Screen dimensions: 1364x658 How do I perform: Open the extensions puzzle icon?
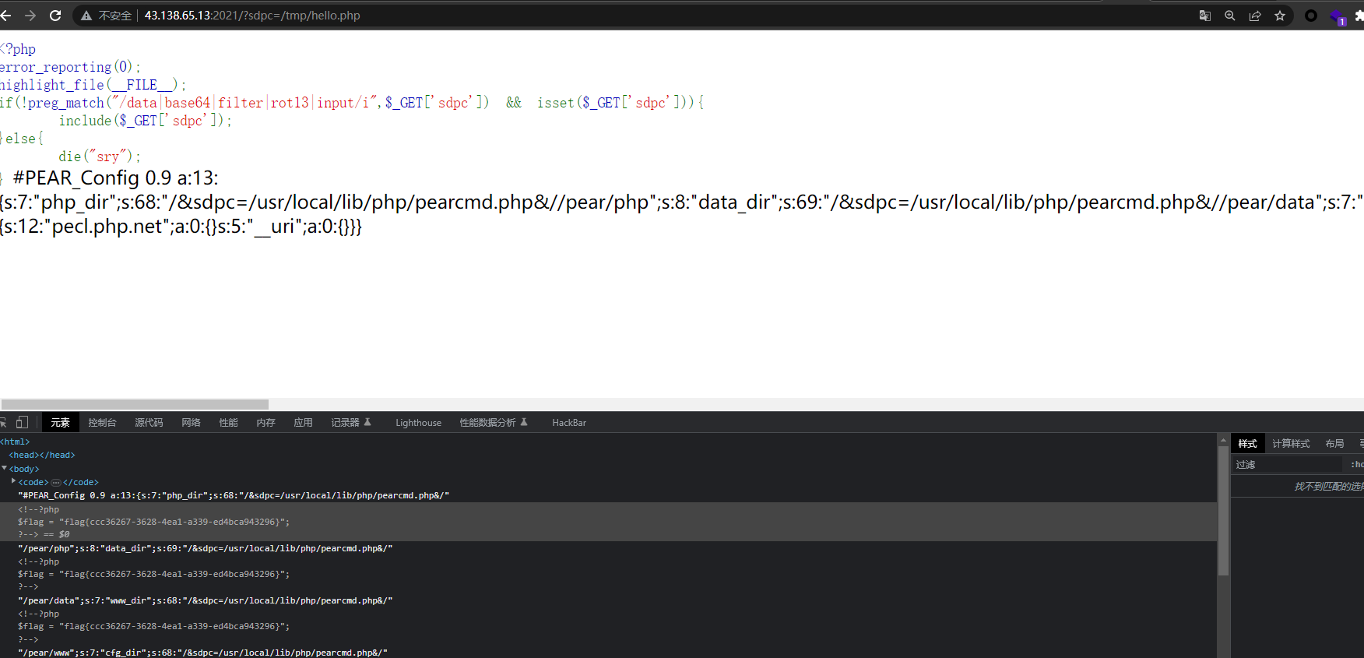point(1359,16)
